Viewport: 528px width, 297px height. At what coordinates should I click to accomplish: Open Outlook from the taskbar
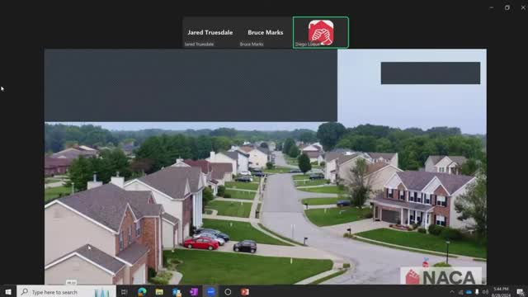point(177,292)
